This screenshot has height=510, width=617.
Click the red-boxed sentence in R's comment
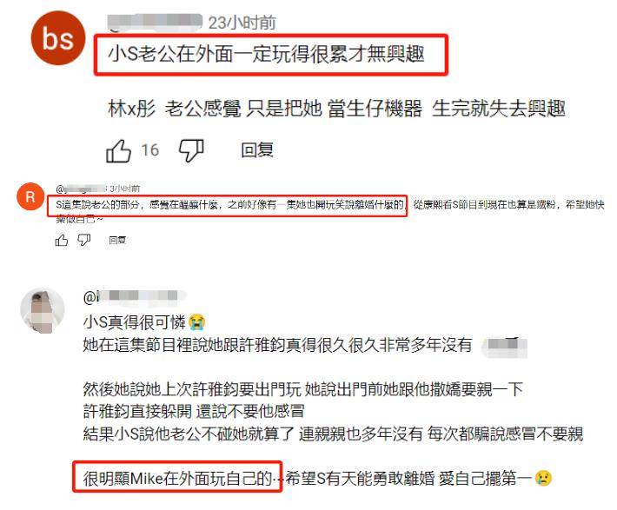229,204
